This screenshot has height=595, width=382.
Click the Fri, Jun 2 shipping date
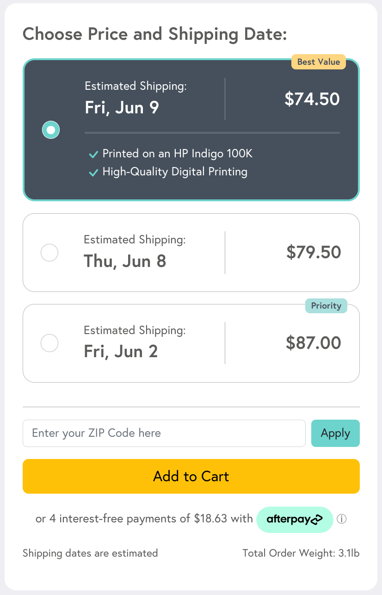[121, 352]
